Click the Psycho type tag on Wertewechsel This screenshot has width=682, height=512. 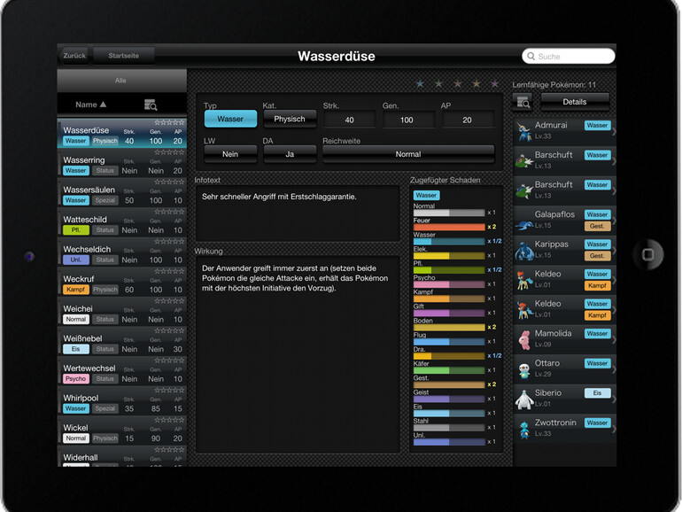coord(75,378)
